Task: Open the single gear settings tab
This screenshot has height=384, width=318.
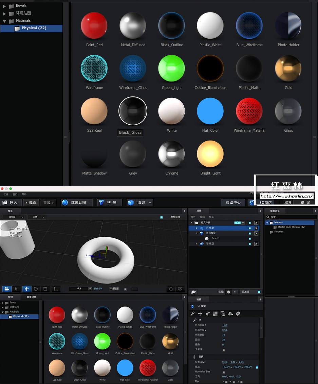Action: coord(238,314)
